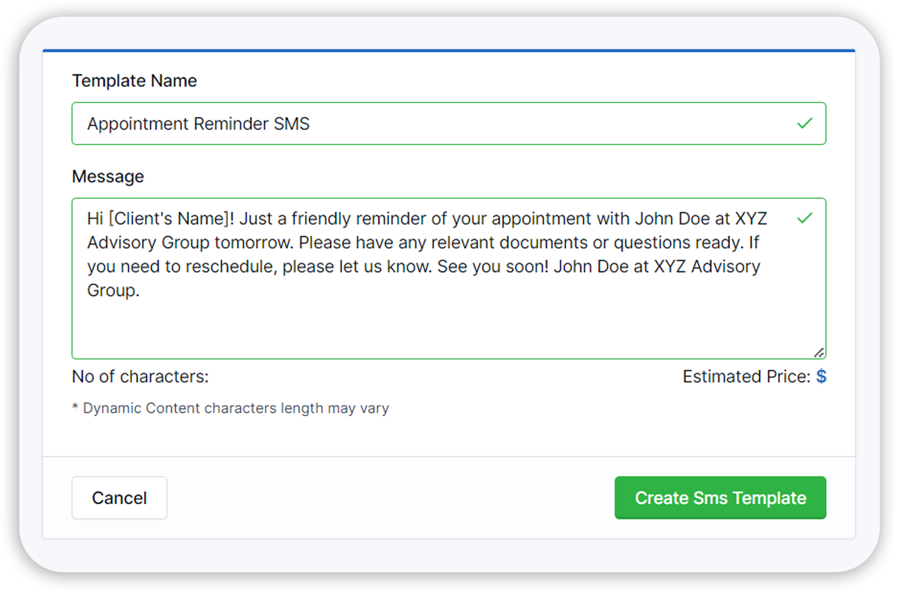Click the Template Name input field
The height and width of the screenshot is (592, 897).
pyautogui.click(x=449, y=124)
